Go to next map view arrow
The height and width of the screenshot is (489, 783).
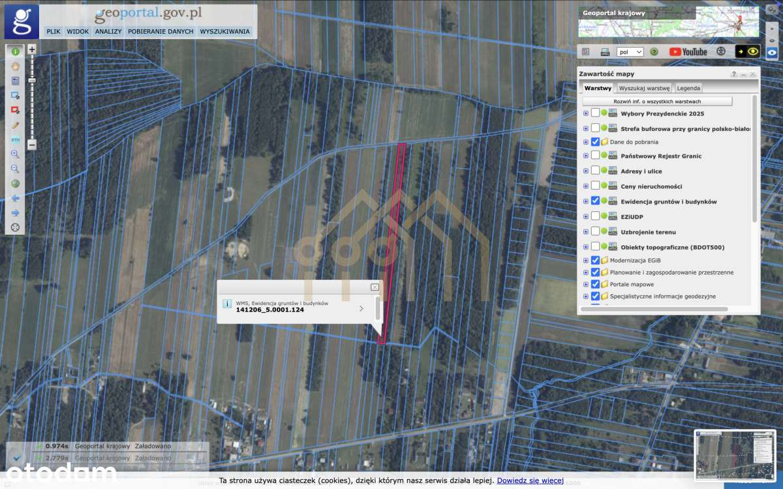[x=15, y=213]
